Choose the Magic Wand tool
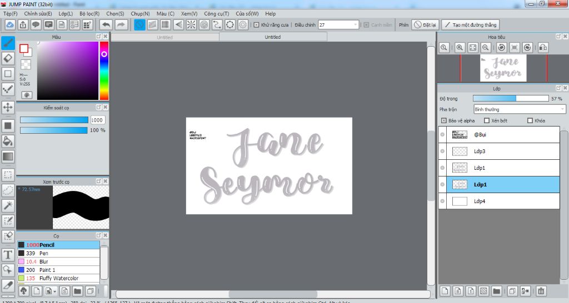Image resolution: width=569 pixels, height=303 pixels. 8,205
